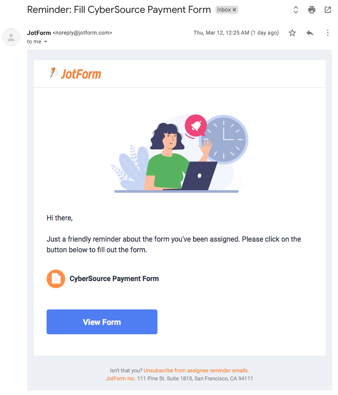Open the JotForm Inc. footer link
The image size is (338, 395).
point(121,379)
